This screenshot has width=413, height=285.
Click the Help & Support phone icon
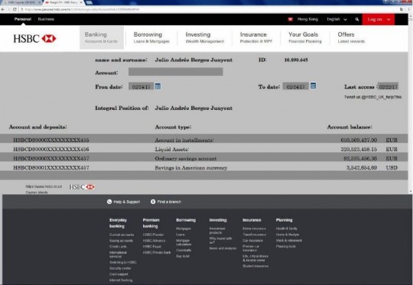109,202
